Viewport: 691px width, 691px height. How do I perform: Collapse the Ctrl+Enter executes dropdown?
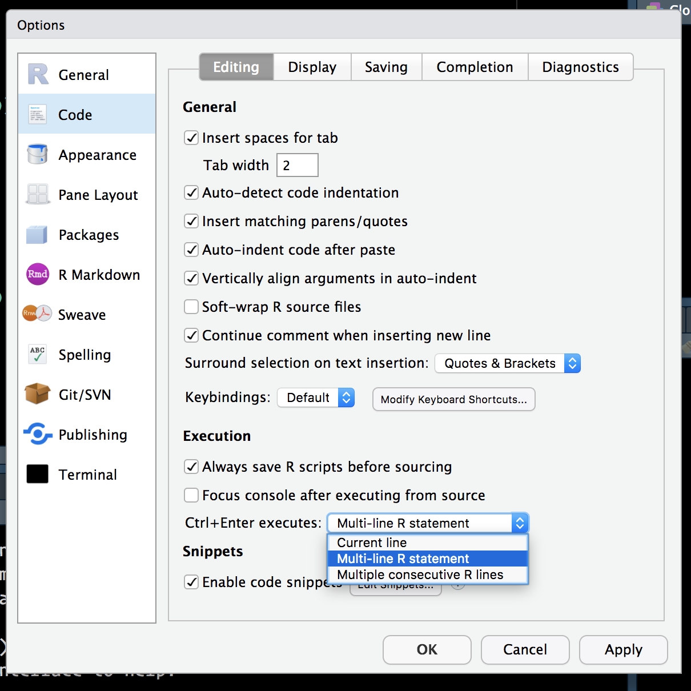pos(428,523)
